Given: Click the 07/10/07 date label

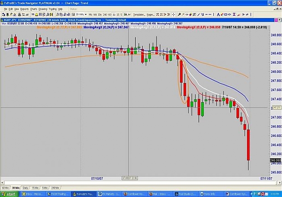Looking at the screenshot, I should [97, 179].
